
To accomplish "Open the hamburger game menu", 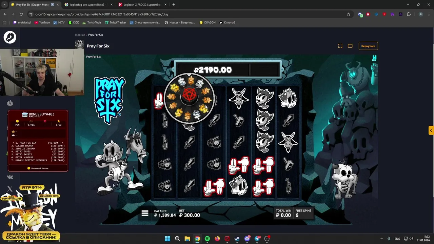I will [145, 213].
